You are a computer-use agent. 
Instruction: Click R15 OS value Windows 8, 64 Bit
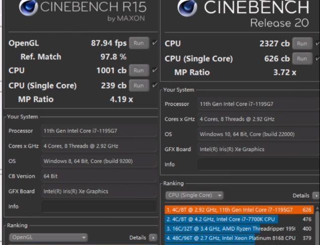pyautogui.click(x=99, y=161)
